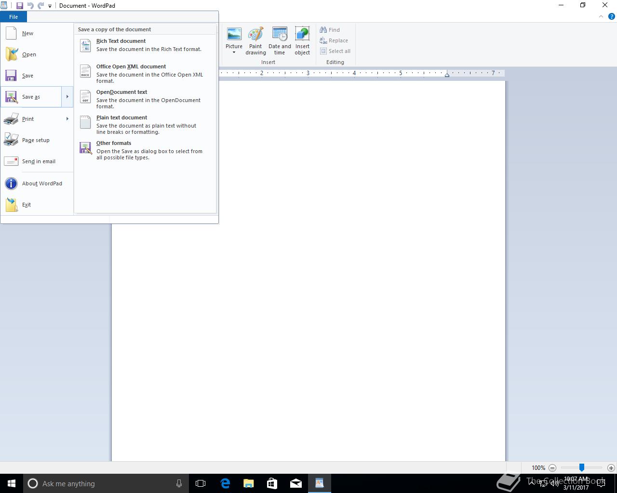Exit WordPad from the File menu
This screenshot has width=617, height=493.
[x=37, y=205]
